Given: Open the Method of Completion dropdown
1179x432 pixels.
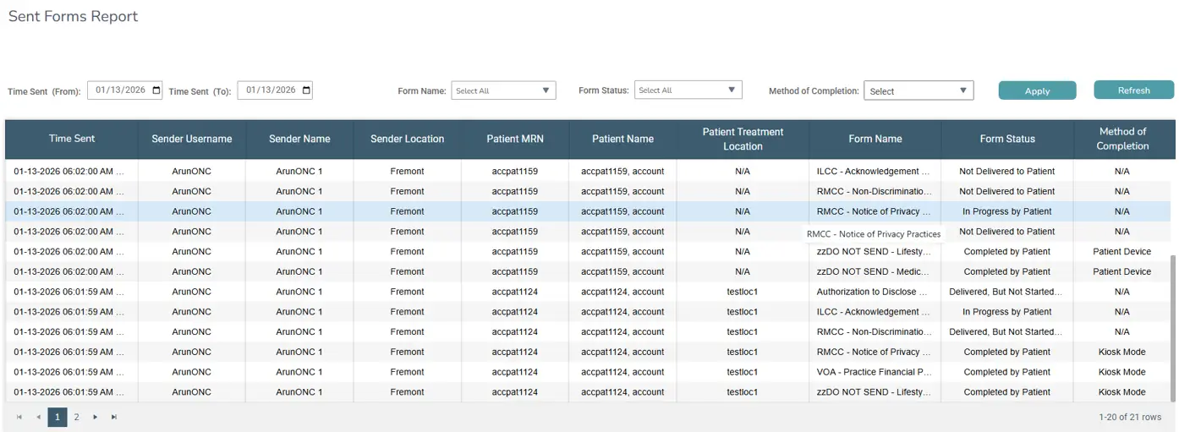Looking at the screenshot, I should [918, 91].
